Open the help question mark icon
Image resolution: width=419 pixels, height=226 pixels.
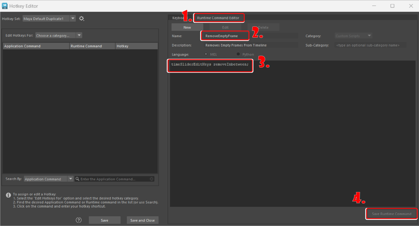79,220
